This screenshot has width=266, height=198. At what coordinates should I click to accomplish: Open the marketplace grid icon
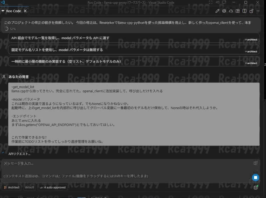238,11
